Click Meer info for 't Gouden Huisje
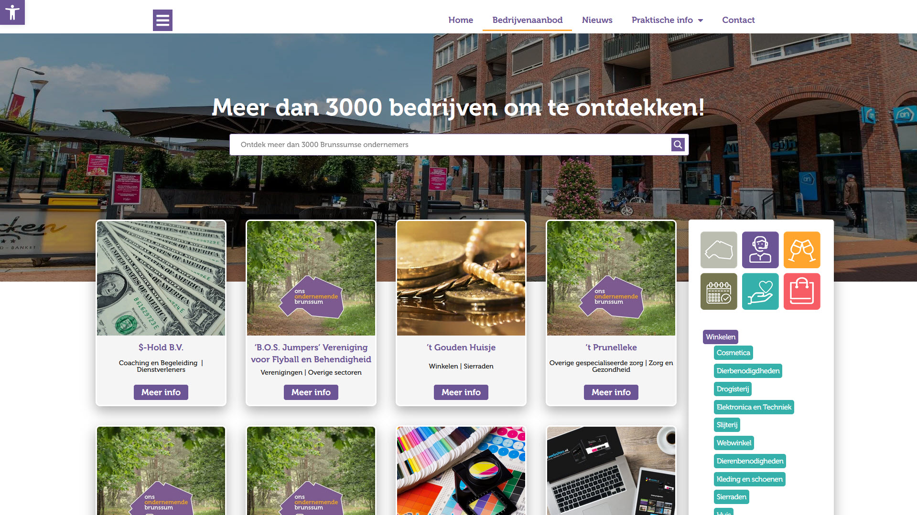Viewport: 917px width, 515px height. [461, 392]
